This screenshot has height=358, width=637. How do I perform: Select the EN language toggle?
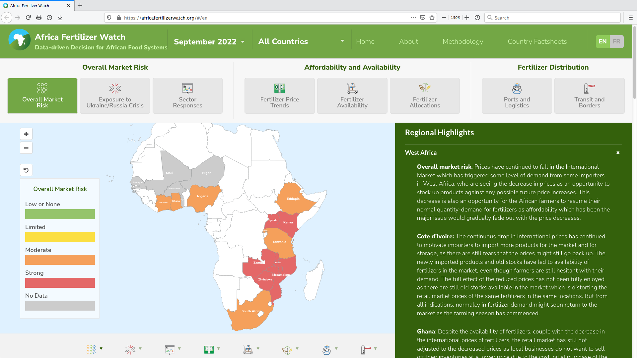(602, 41)
